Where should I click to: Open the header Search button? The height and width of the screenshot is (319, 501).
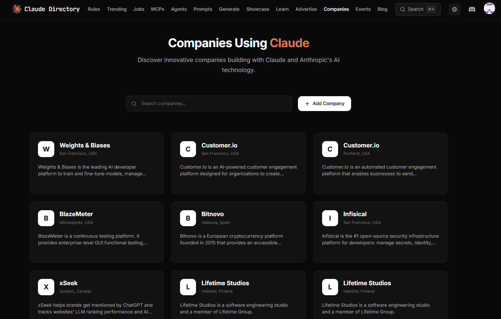pos(418,9)
